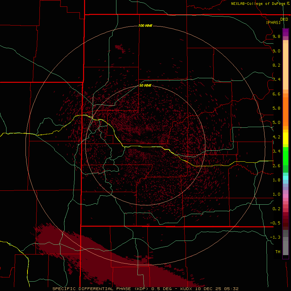Click the SPECIFIC DIFFERENTIAL PHASE (KDP) title text
291x291 pixels.
100,289
